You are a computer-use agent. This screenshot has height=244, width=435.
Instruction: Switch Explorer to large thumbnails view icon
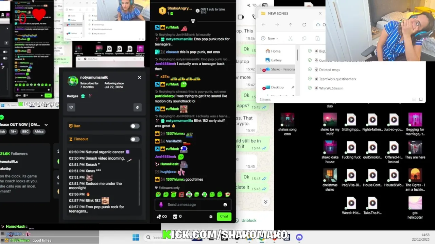[421, 100]
